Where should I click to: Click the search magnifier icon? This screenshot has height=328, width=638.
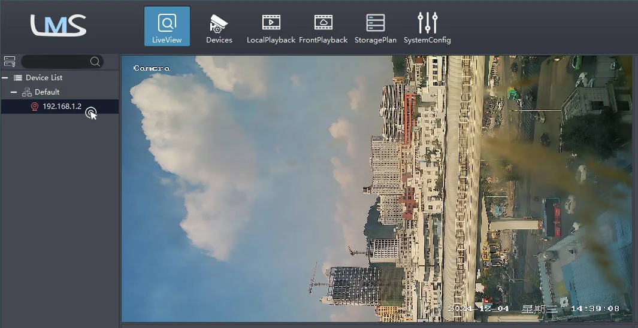tap(95, 62)
